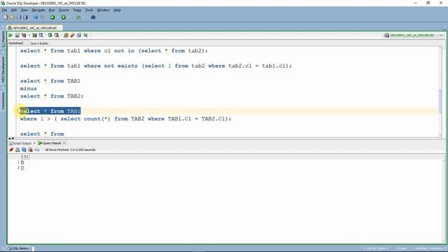The height and width of the screenshot is (252, 448).
Task: Click the Autotrace icon
Action: tap(34, 35)
